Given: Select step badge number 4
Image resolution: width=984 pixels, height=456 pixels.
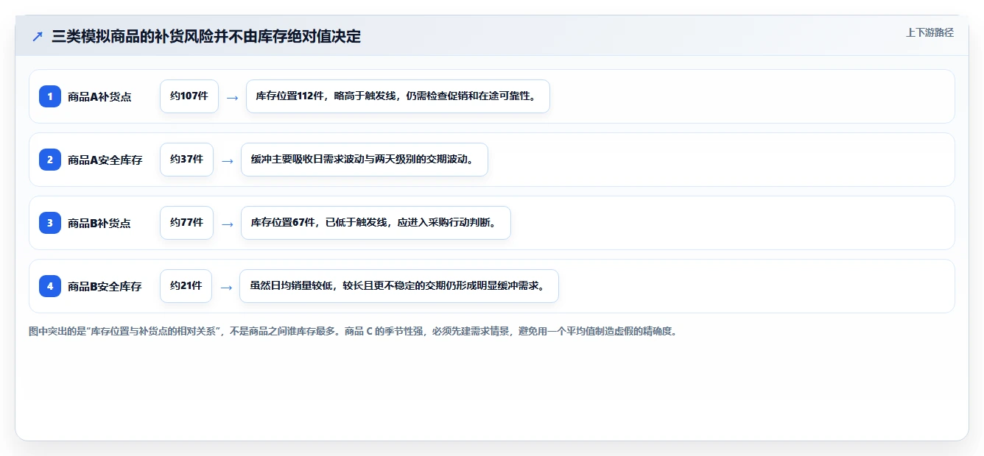Looking at the screenshot, I should point(50,285).
